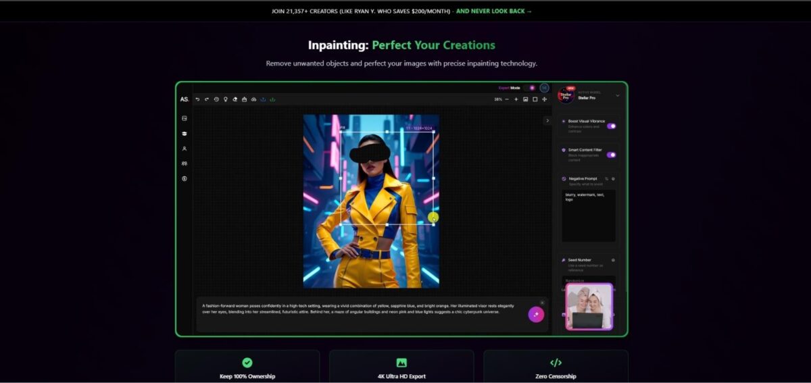Viewport: 811px width, 383px height.
Task: Open the top sidebar panel icon
Action: coord(185,118)
